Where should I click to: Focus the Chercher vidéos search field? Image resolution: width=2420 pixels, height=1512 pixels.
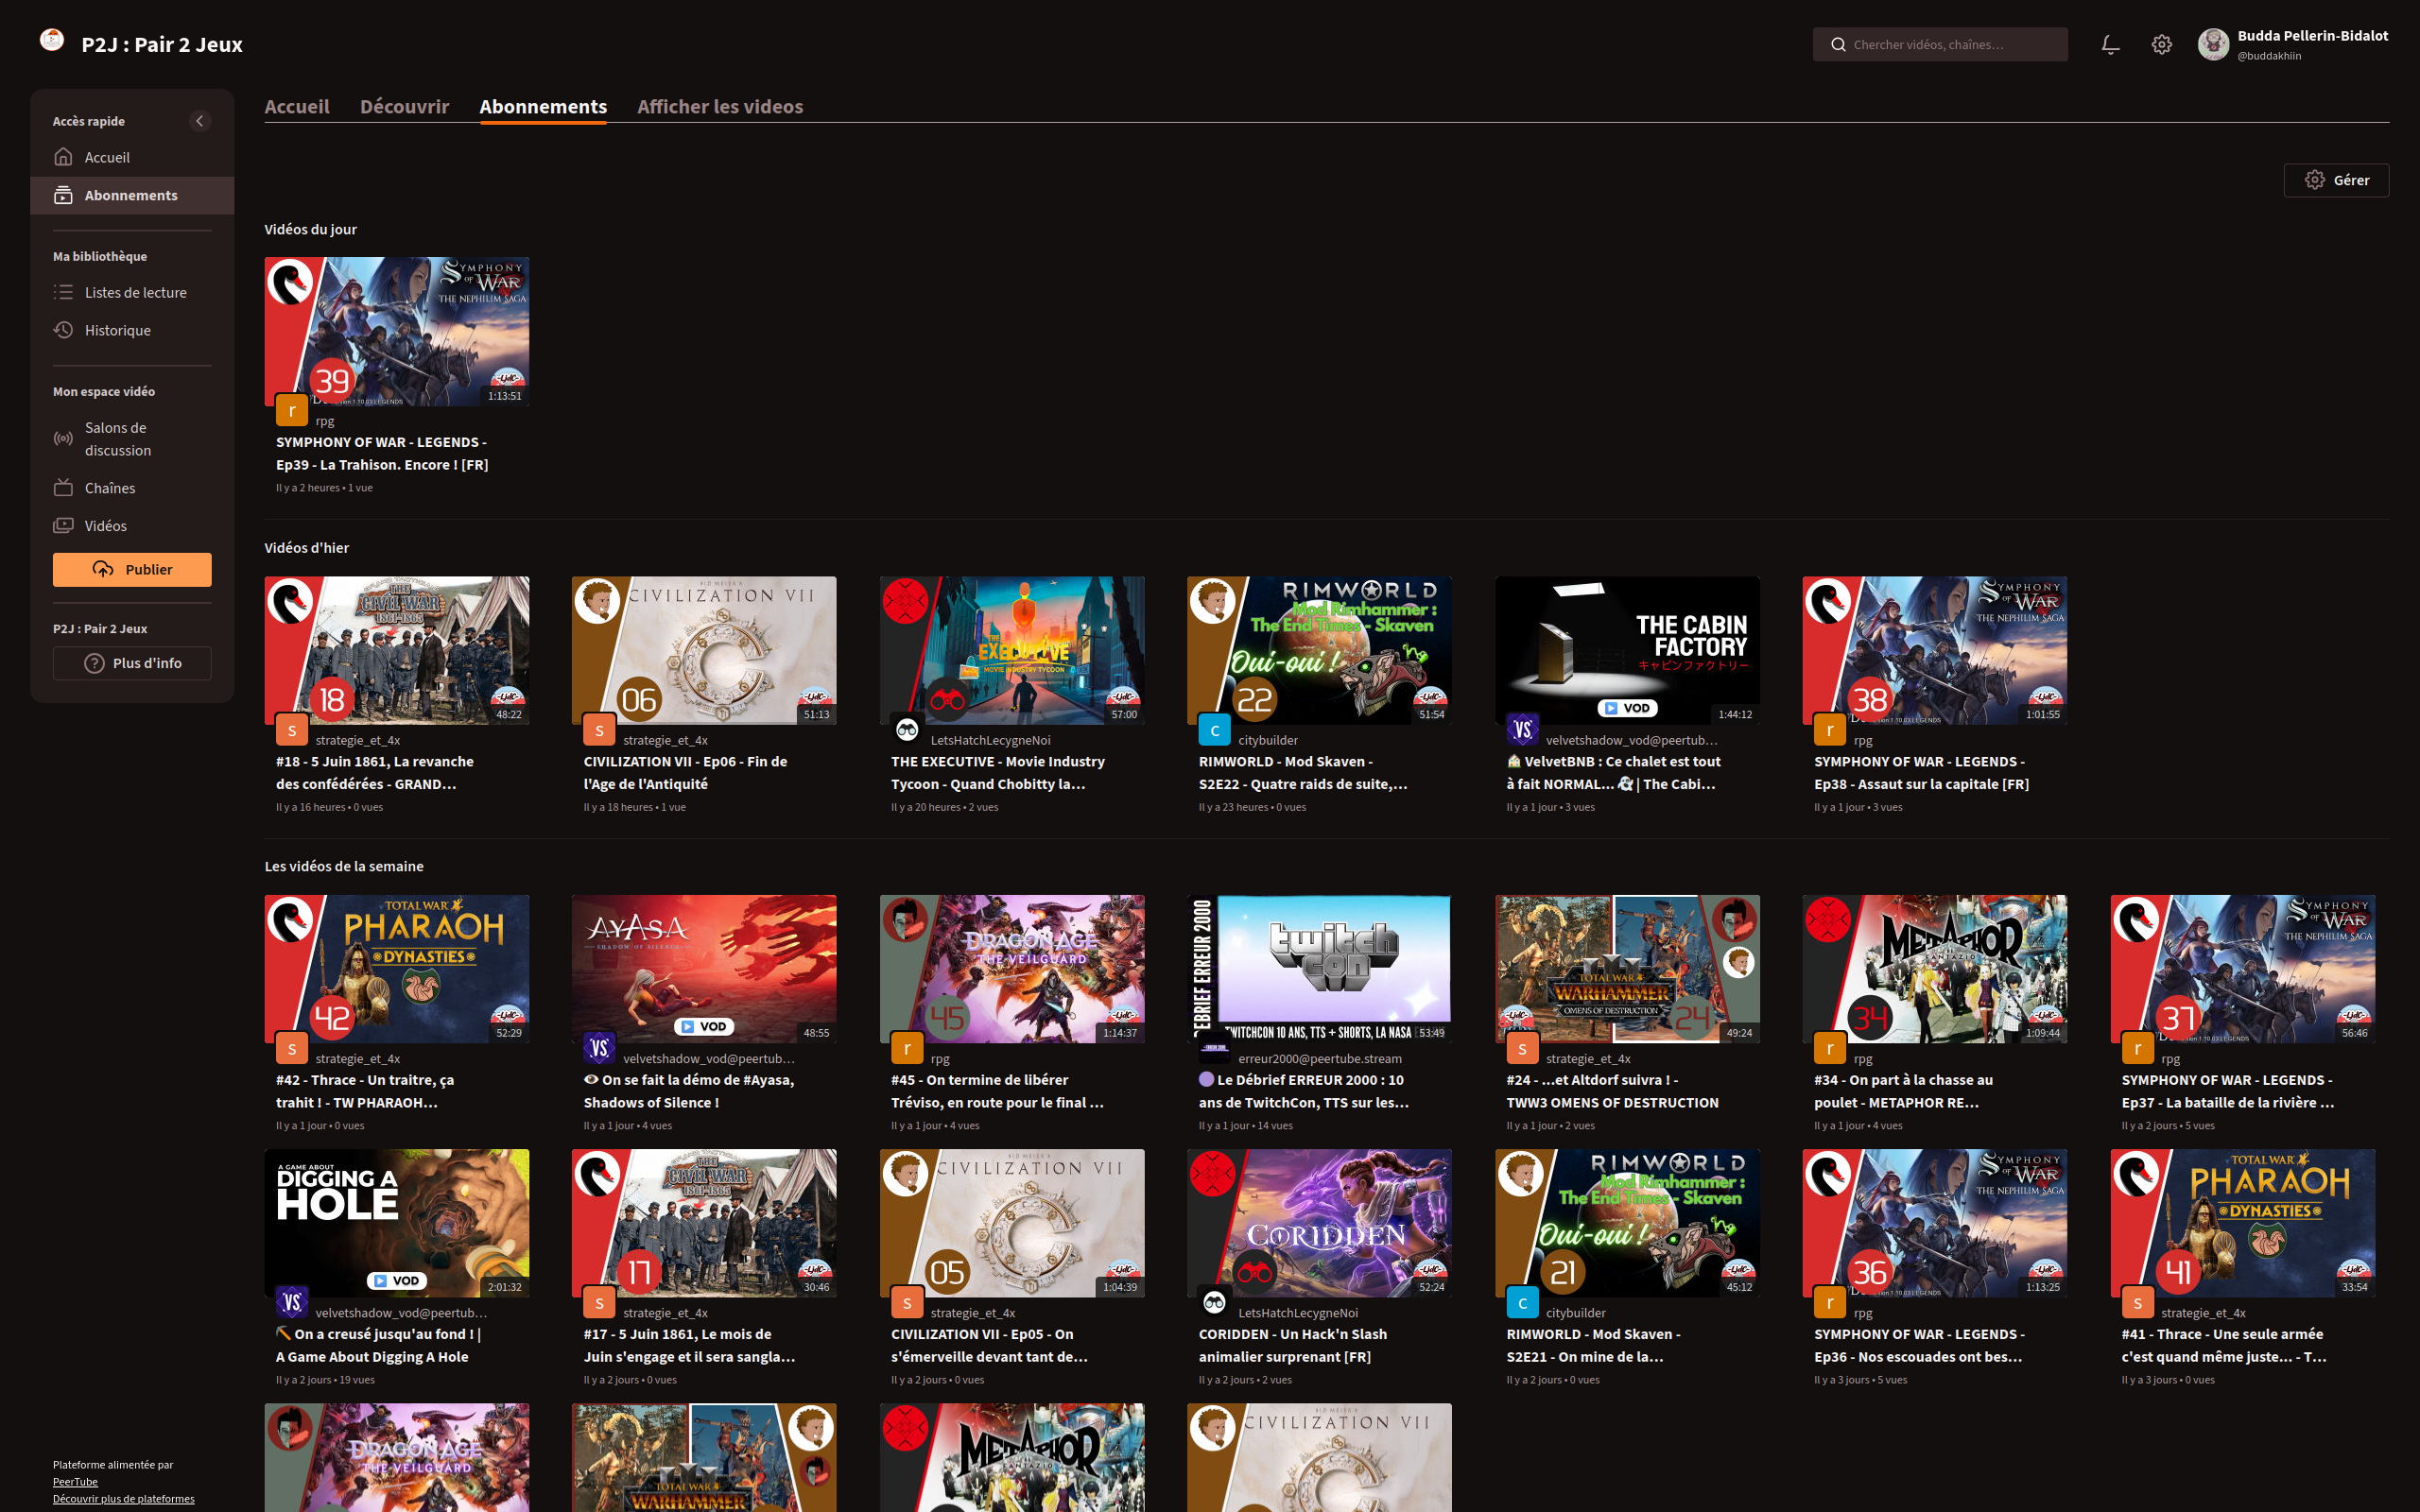click(x=1940, y=45)
